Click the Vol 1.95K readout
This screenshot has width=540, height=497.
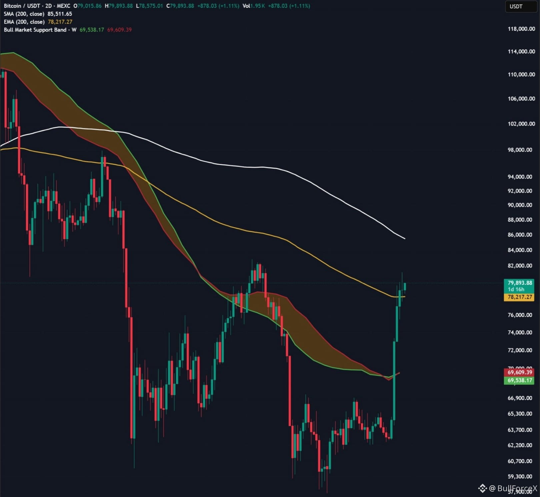click(x=254, y=6)
